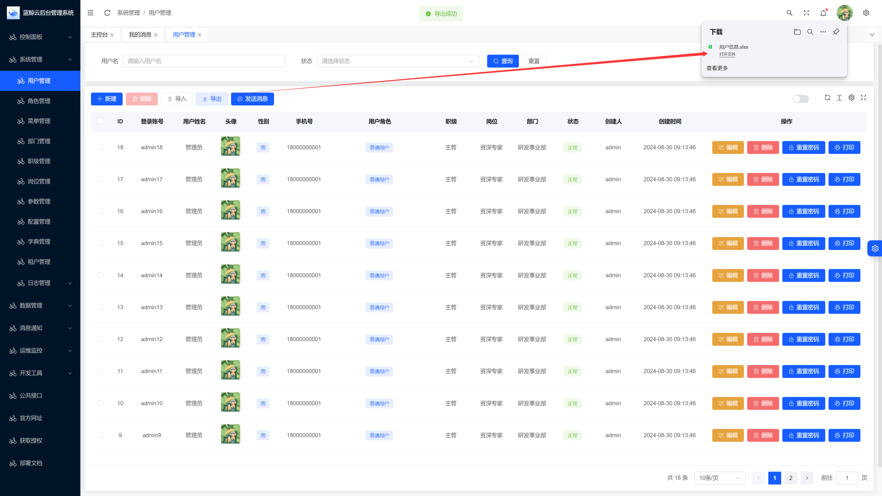This screenshot has width=882, height=496.
Task: Click the sidebar collapse menu icon
Action: 90,13
